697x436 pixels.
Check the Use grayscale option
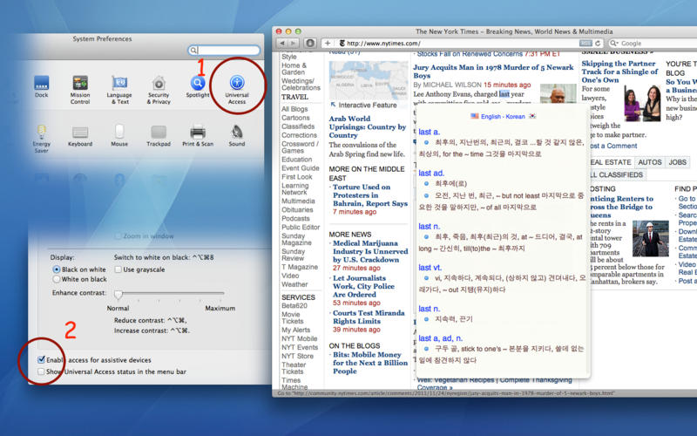pos(118,269)
